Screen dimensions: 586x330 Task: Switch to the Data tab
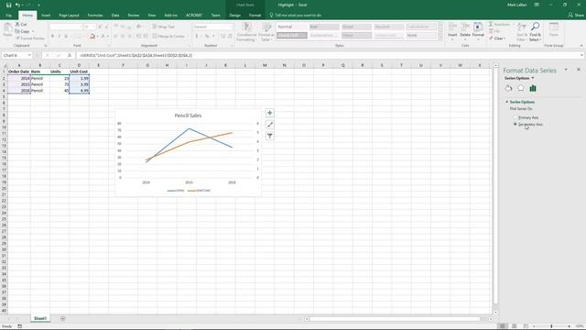(115, 16)
